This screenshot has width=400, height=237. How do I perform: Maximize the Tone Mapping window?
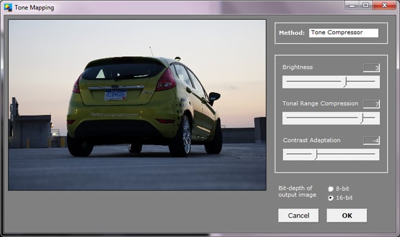tap(366, 5)
